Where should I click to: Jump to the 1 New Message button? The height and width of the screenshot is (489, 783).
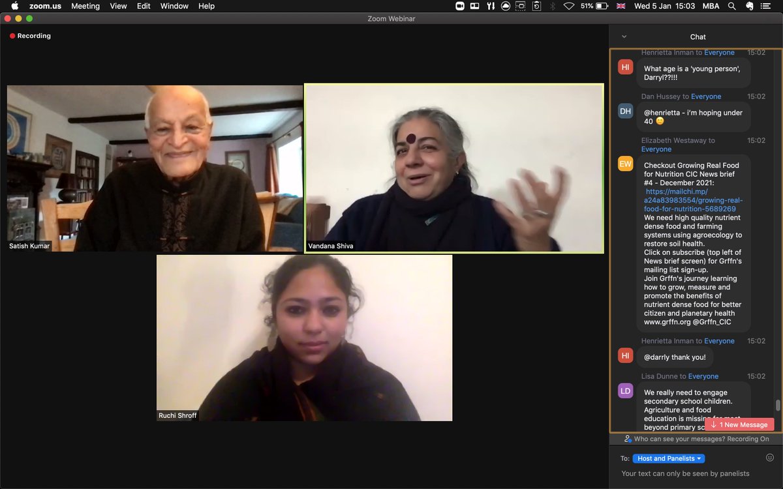(x=739, y=424)
